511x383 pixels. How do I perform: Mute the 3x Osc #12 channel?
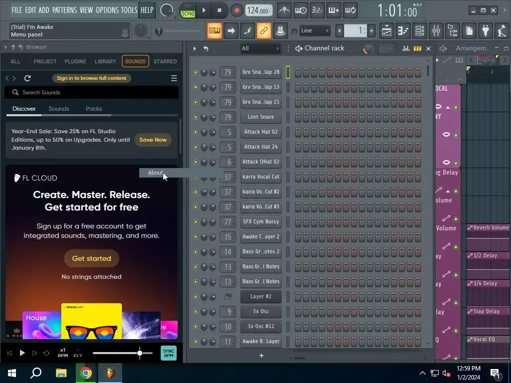coord(196,327)
